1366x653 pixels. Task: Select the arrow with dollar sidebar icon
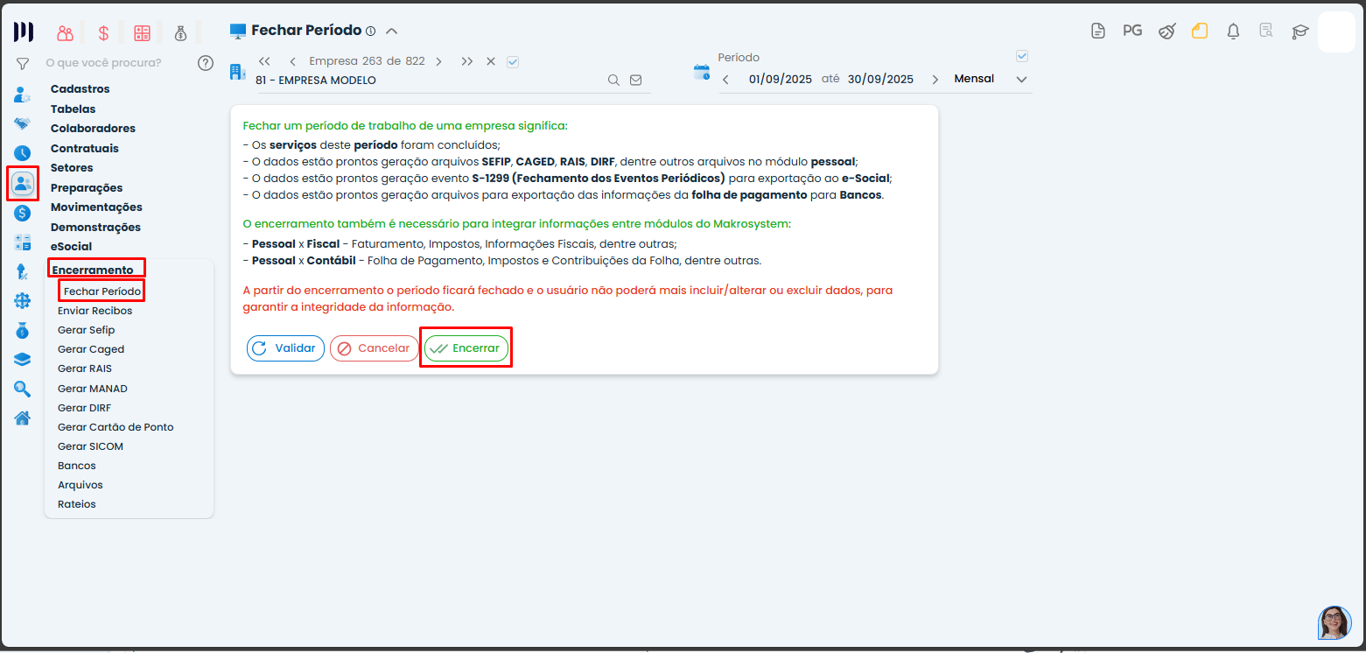[23, 272]
